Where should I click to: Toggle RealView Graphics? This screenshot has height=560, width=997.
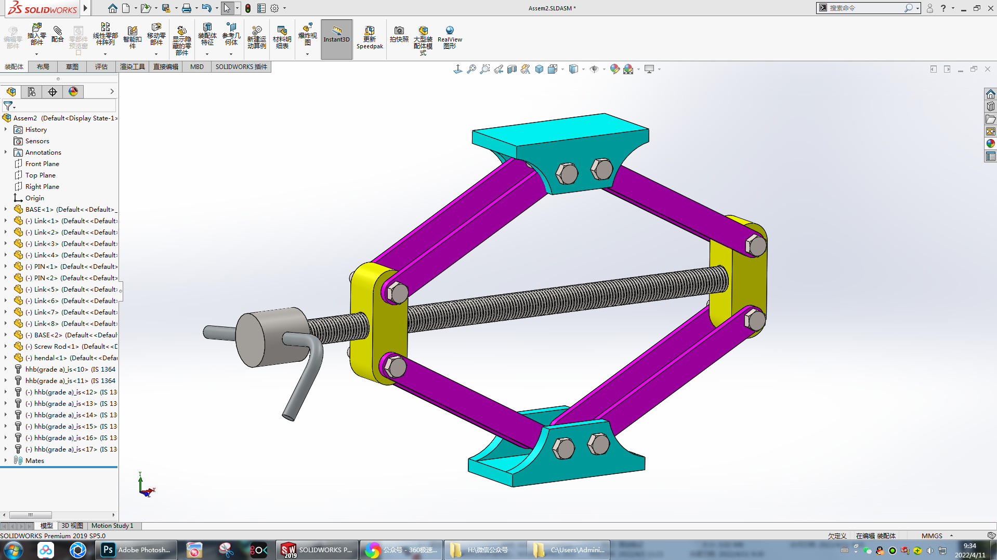click(x=450, y=37)
